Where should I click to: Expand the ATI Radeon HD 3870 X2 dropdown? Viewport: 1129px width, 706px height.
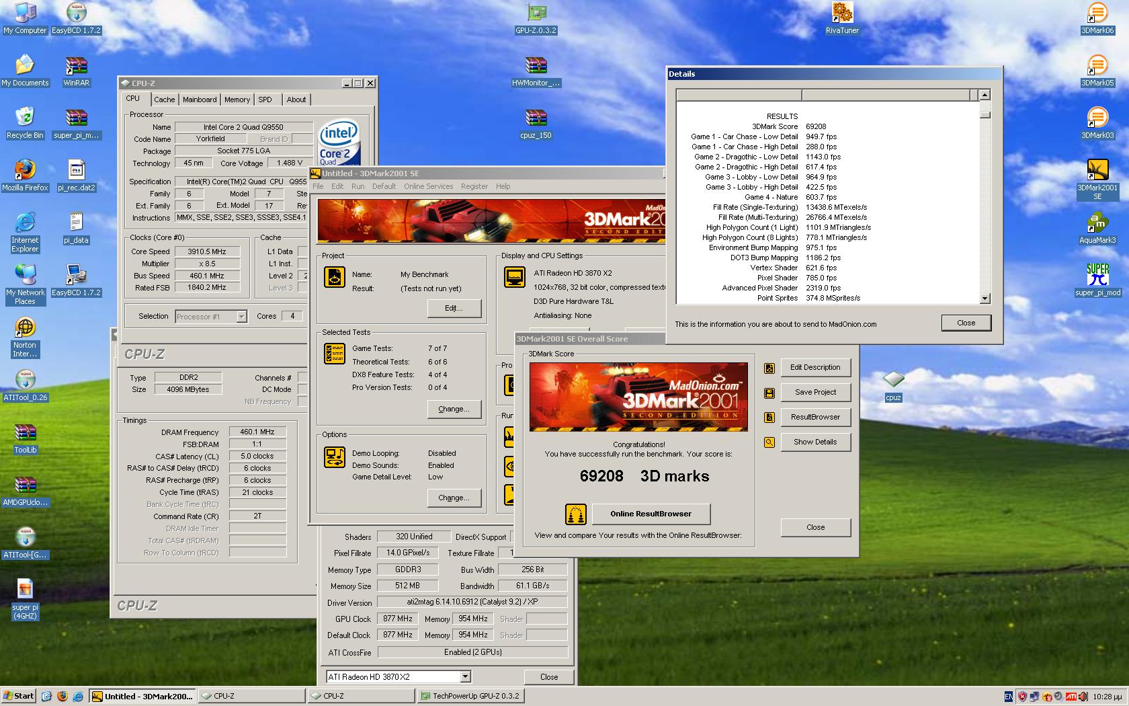pyautogui.click(x=465, y=677)
